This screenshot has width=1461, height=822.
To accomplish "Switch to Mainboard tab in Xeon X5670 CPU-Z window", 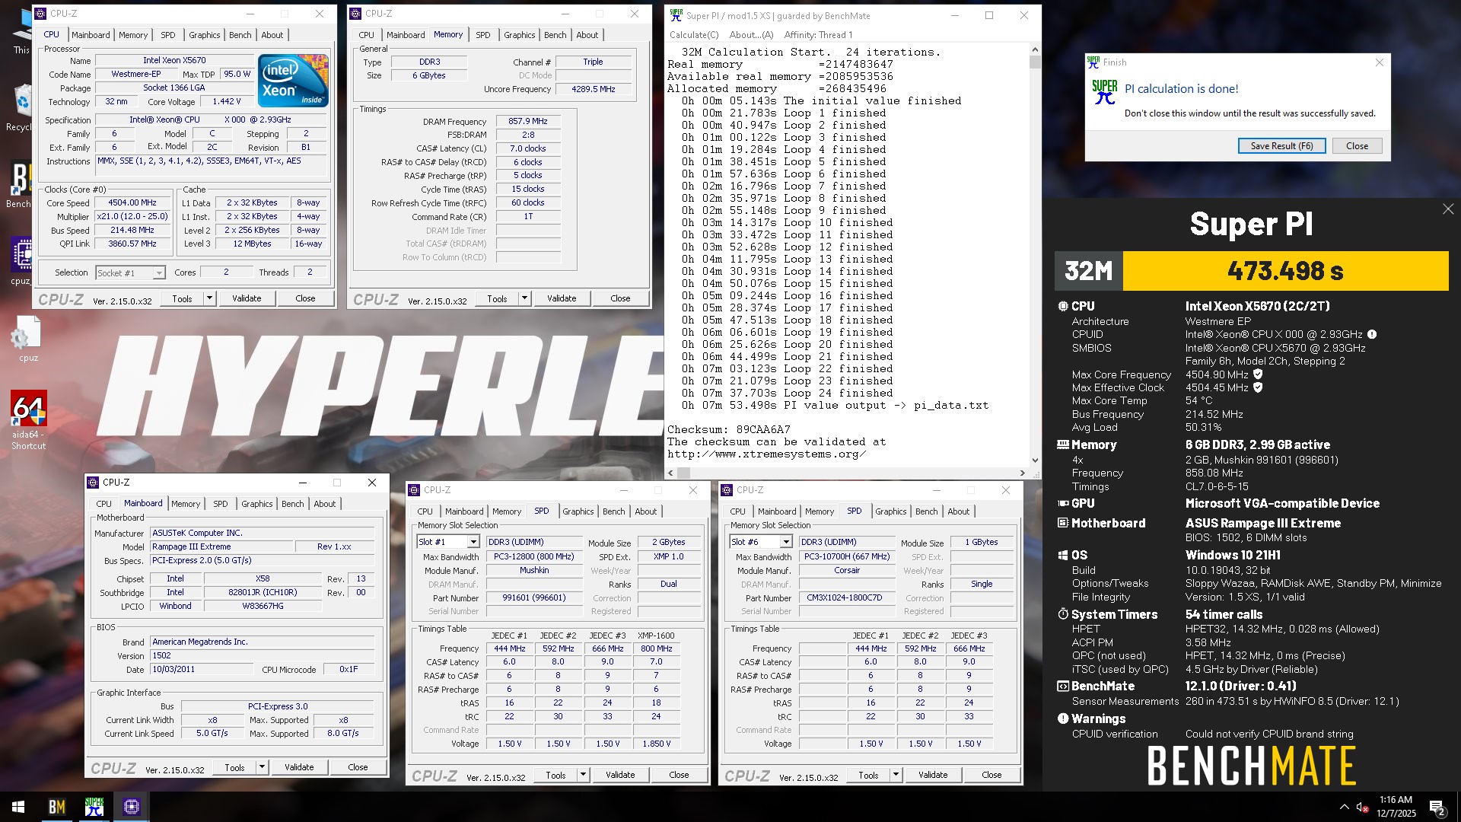I will tap(91, 35).
